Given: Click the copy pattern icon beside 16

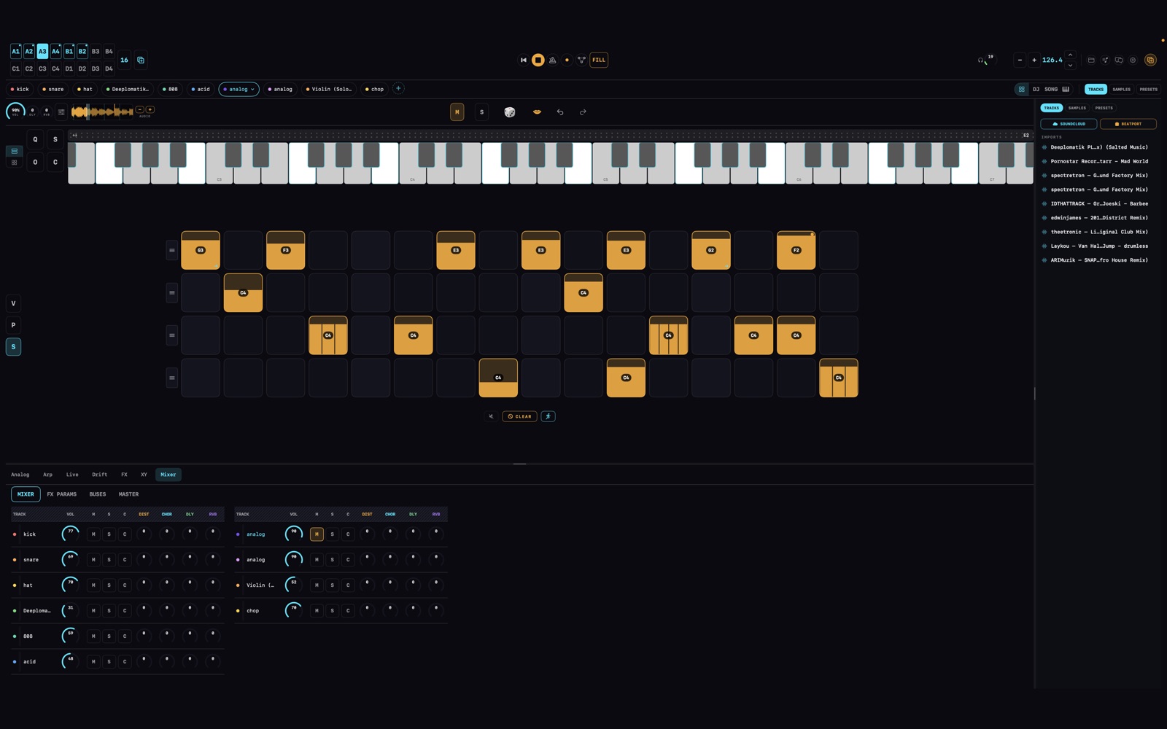Looking at the screenshot, I should pyautogui.click(x=141, y=61).
